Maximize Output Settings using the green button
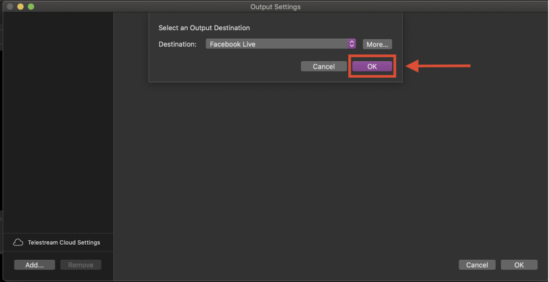Viewport: 549px width, 282px height. click(x=31, y=7)
